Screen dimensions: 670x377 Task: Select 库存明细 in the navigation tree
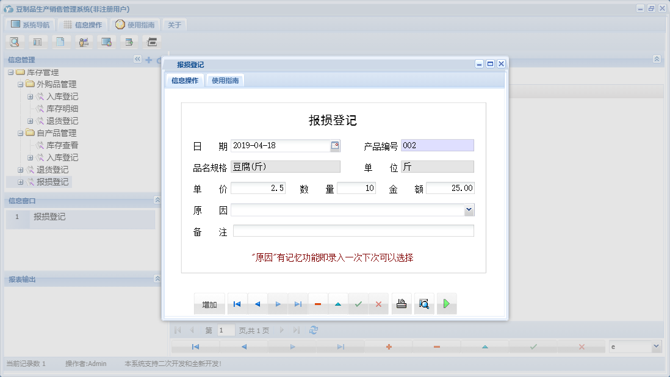pyautogui.click(x=61, y=108)
